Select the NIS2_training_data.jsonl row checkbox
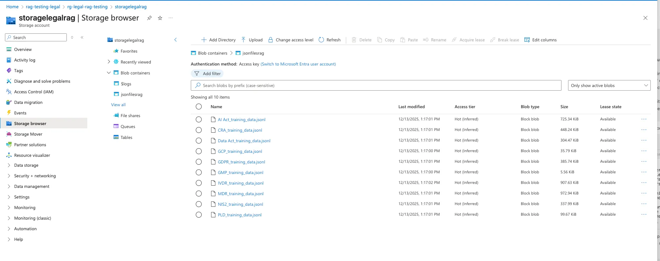The image size is (660, 261). click(x=199, y=204)
